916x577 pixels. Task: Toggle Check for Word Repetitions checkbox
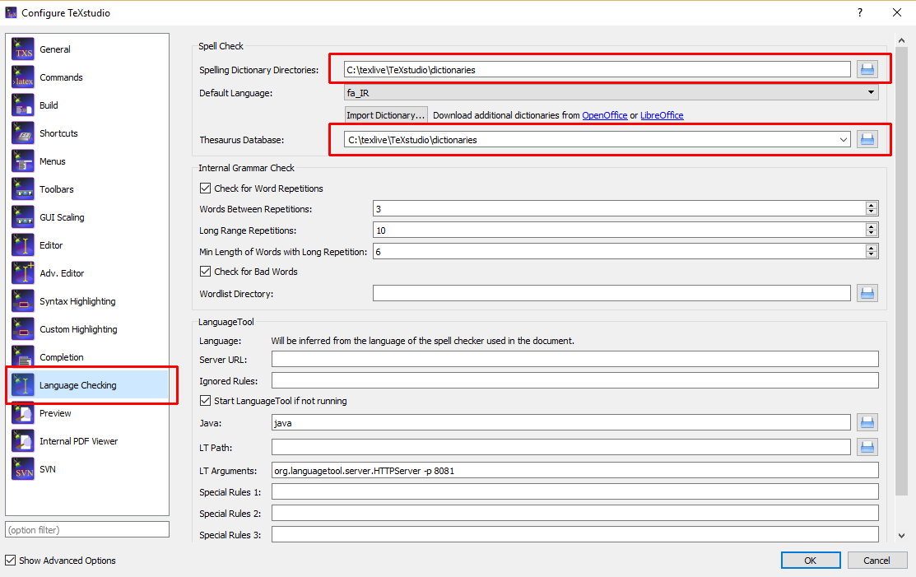point(205,188)
